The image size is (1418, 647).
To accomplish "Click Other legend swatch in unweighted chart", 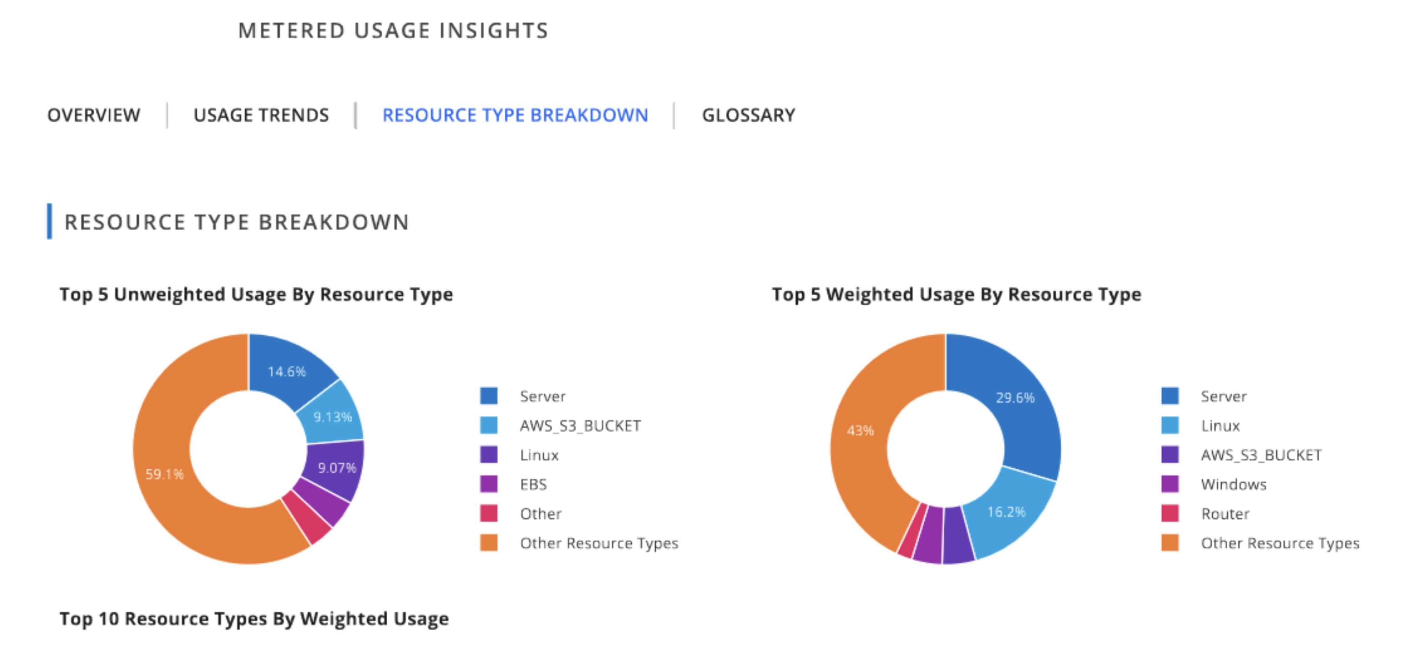I will coord(489,513).
